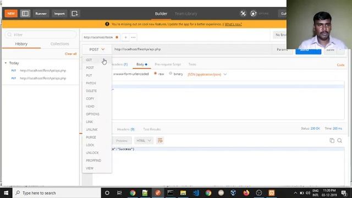Toggle response line wrap icon

160,141
